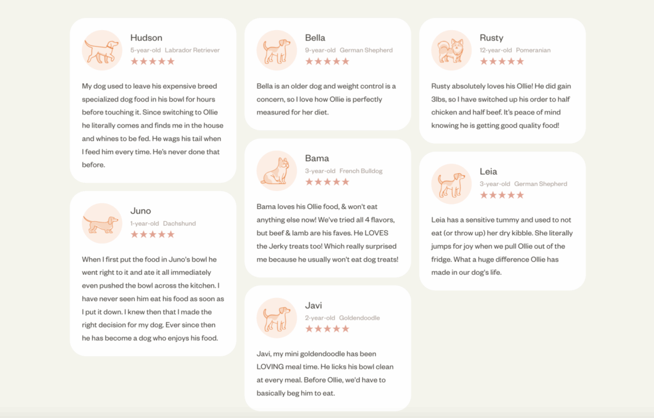Select the name heading Bella
The image size is (654, 418).
tap(315, 38)
